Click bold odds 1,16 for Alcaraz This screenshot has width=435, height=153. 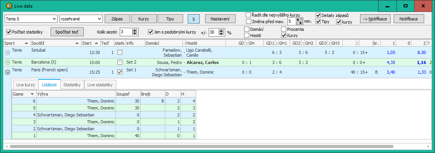(x=421, y=62)
